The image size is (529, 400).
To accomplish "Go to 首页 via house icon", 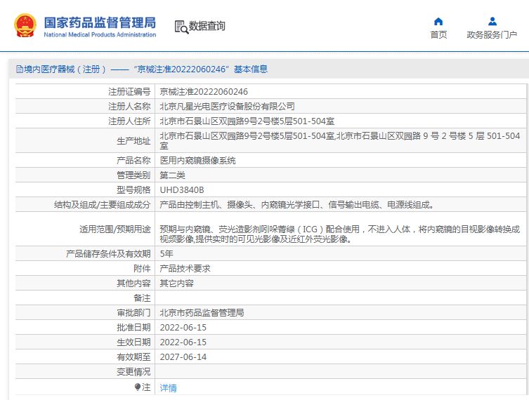I will click(438, 22).
